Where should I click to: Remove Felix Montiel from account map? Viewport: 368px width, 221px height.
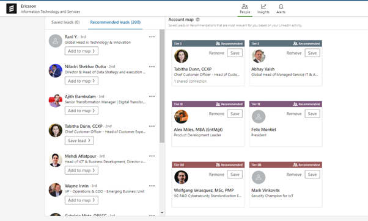[294, 114]
